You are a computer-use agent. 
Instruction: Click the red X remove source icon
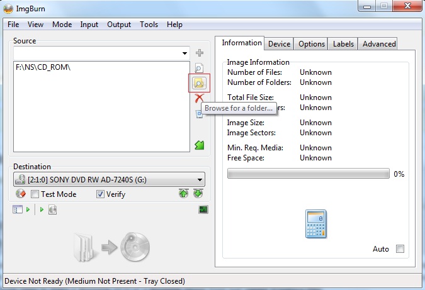200,98
